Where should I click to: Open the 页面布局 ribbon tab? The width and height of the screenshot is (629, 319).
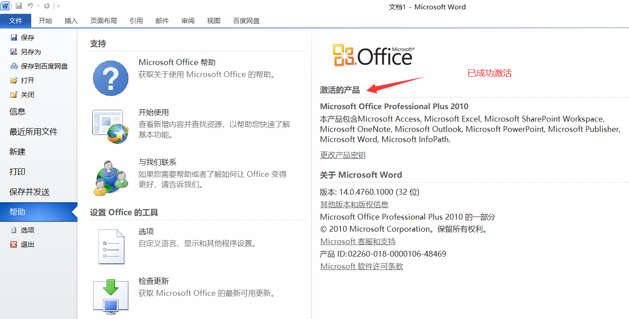104,20
